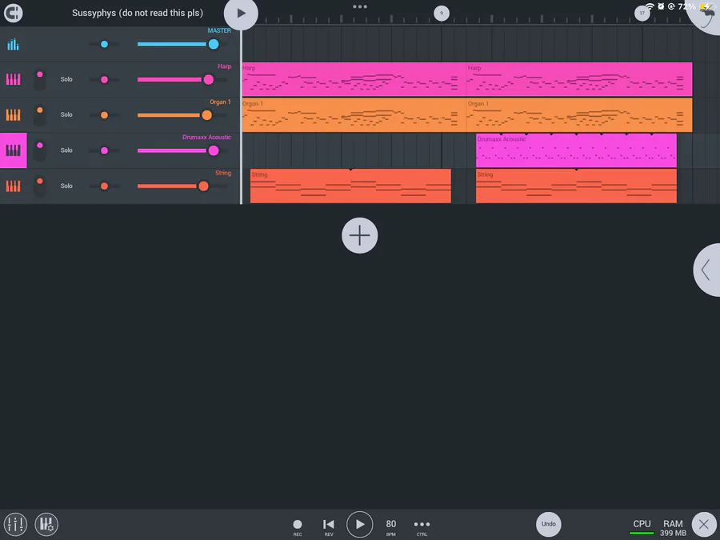Screen dimensions: 720x540
Task: Solo the Harp track
Action: [x=66, y=79]
